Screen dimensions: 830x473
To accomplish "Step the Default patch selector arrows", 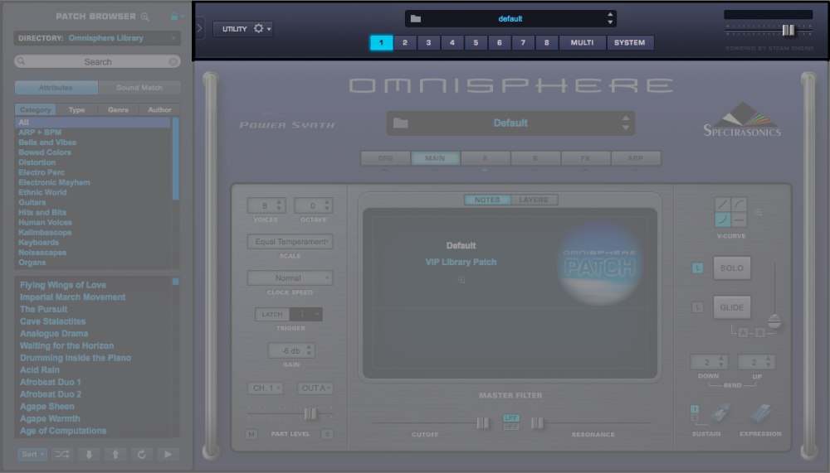I will pyautogui.click(x=626, y=123).
